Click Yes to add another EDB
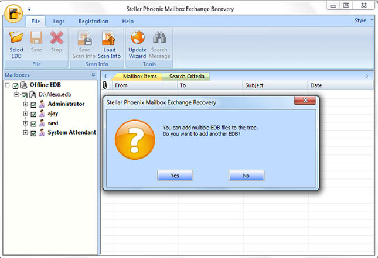The width and height of the screenshot is (378, 258). (x=175, y=176)
